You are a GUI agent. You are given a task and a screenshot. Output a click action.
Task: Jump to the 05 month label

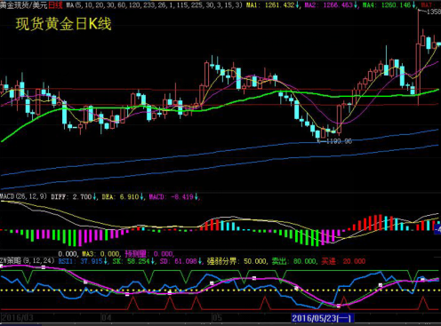[x=217, y=318]
